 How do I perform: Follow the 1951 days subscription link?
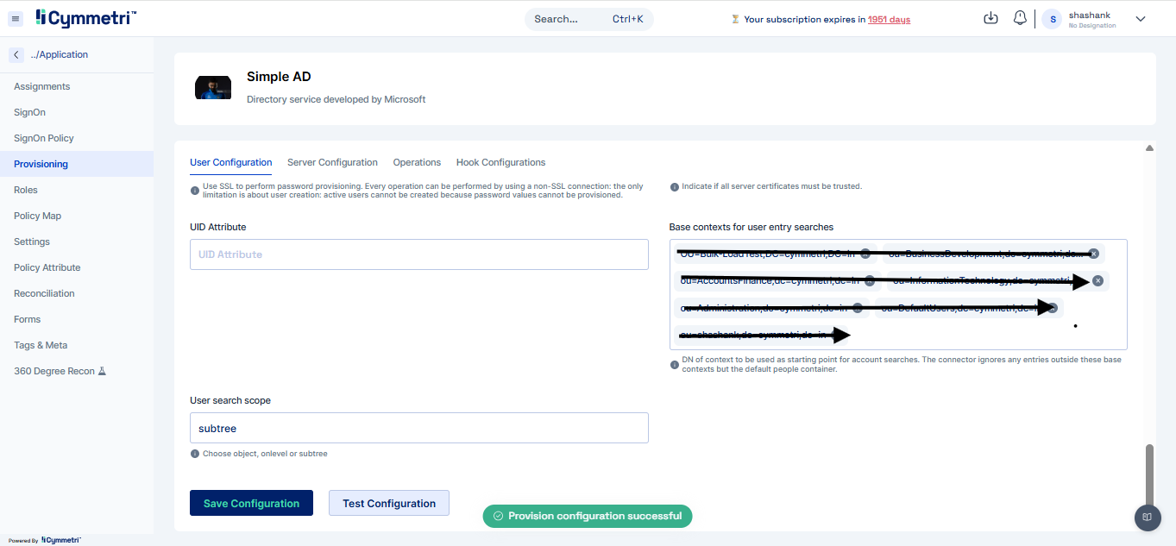click(x=889, y=19)
